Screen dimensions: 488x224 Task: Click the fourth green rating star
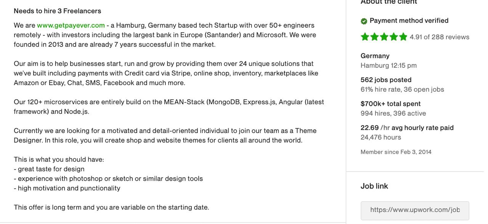[393, 37]
